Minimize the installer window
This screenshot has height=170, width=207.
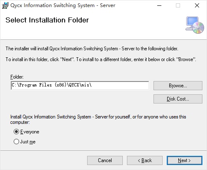coord(159,5)
